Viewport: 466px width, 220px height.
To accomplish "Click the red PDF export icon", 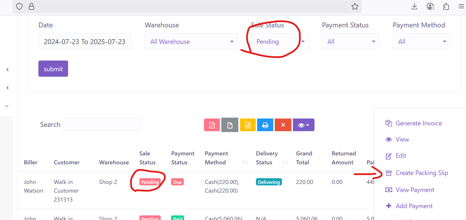I will point(212,125).
